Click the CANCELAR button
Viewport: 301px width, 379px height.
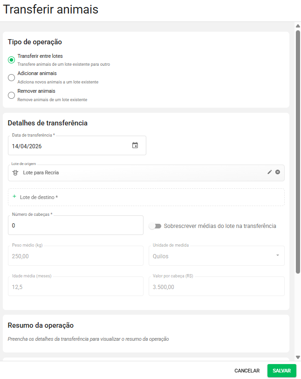pyautogui.click(x=247, y=371)
